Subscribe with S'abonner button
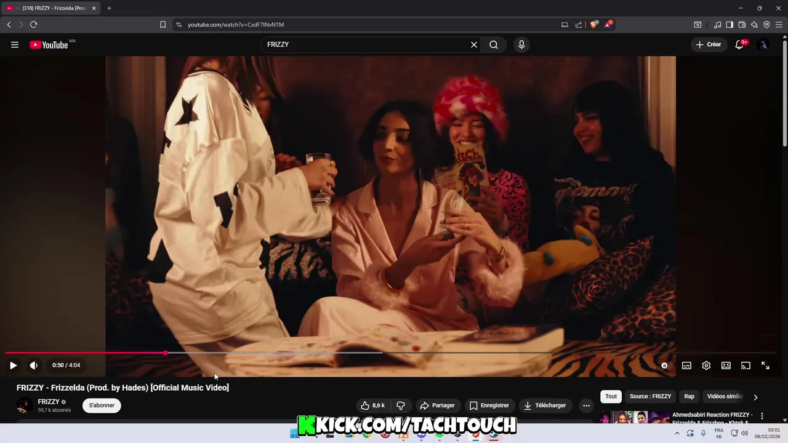 coord(102,405)
